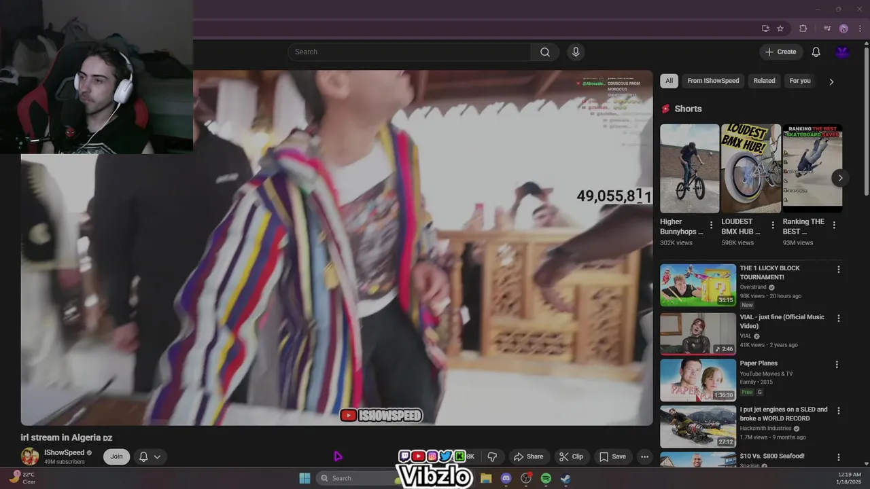Image resolution: width=870 pixels, height=489 pixels.
Task: Activate voice search microphone icon
Action: point(576,52)
